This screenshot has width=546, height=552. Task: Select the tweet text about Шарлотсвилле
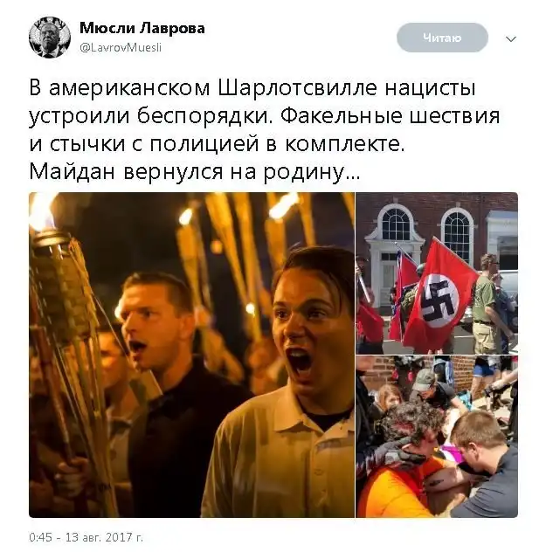[x=264, y=130]
